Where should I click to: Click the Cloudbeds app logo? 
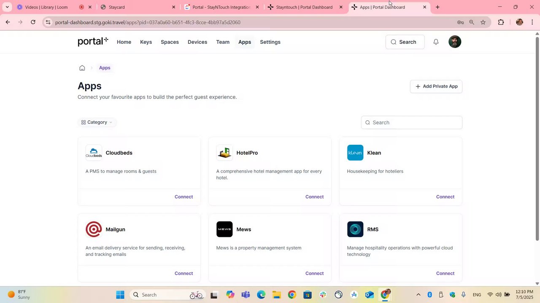tap(94, 153)
